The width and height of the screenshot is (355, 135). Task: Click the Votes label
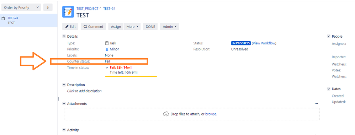[x=336, y=70]
